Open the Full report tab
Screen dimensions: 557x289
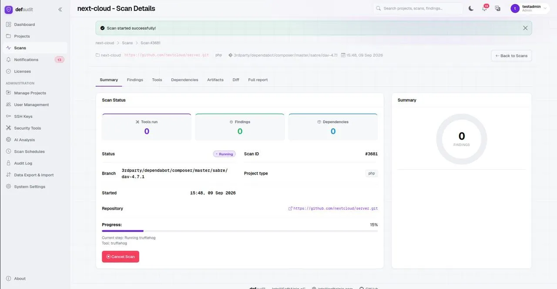(x=258, y=80)
